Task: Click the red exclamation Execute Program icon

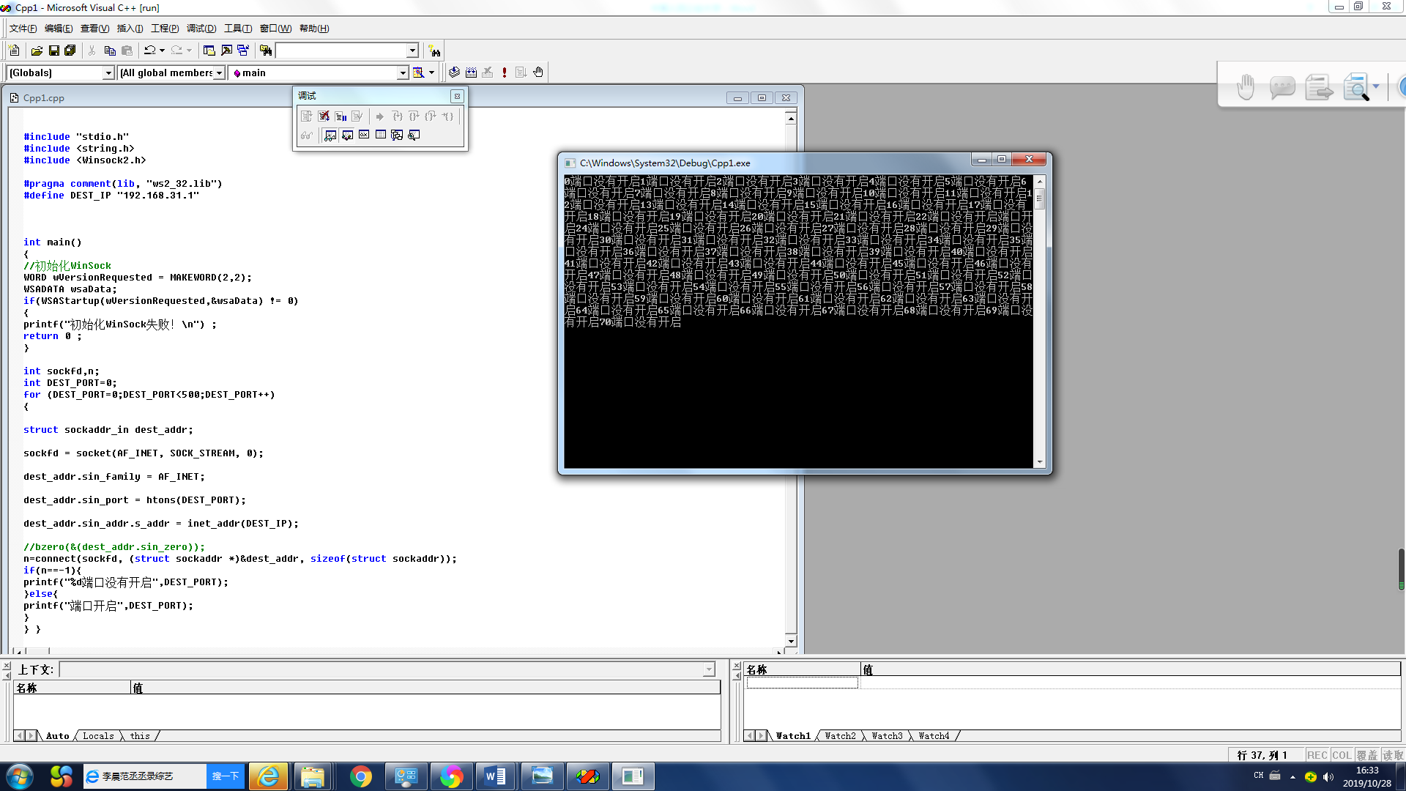Action: coord(504,73)
